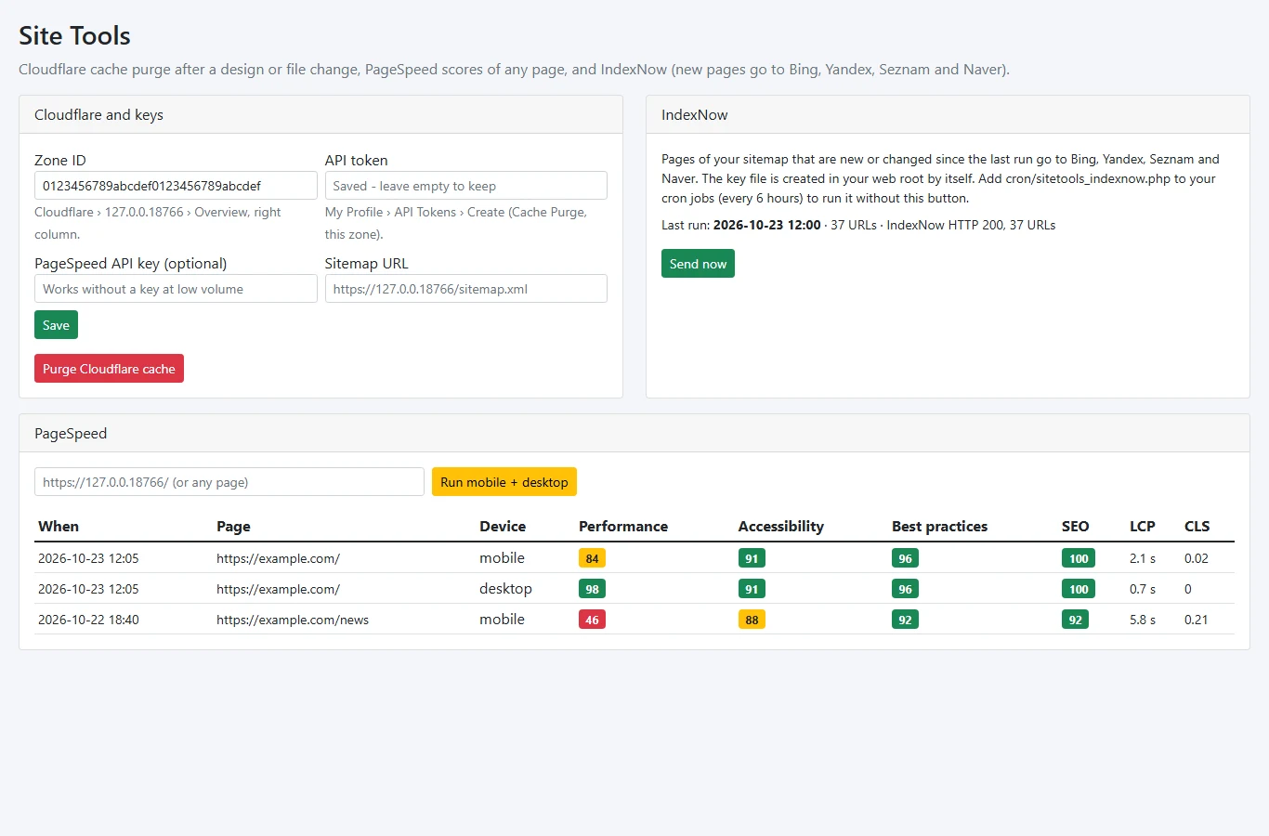Select the green 98 performance score badge
Viewport: 1269px width, 836px height.
pos(592,589)
